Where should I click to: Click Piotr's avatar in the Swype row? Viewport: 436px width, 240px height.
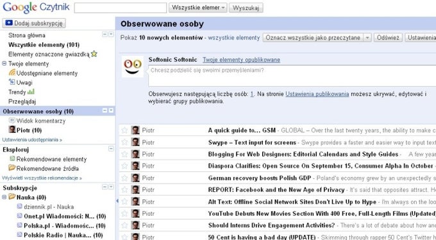135,142
